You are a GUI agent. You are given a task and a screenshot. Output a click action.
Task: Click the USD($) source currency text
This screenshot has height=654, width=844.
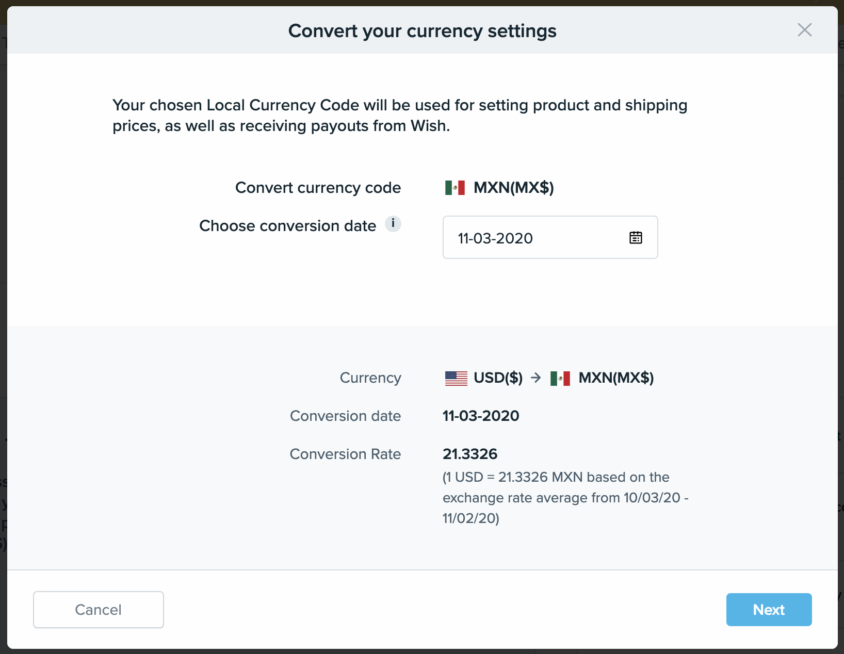498,378
